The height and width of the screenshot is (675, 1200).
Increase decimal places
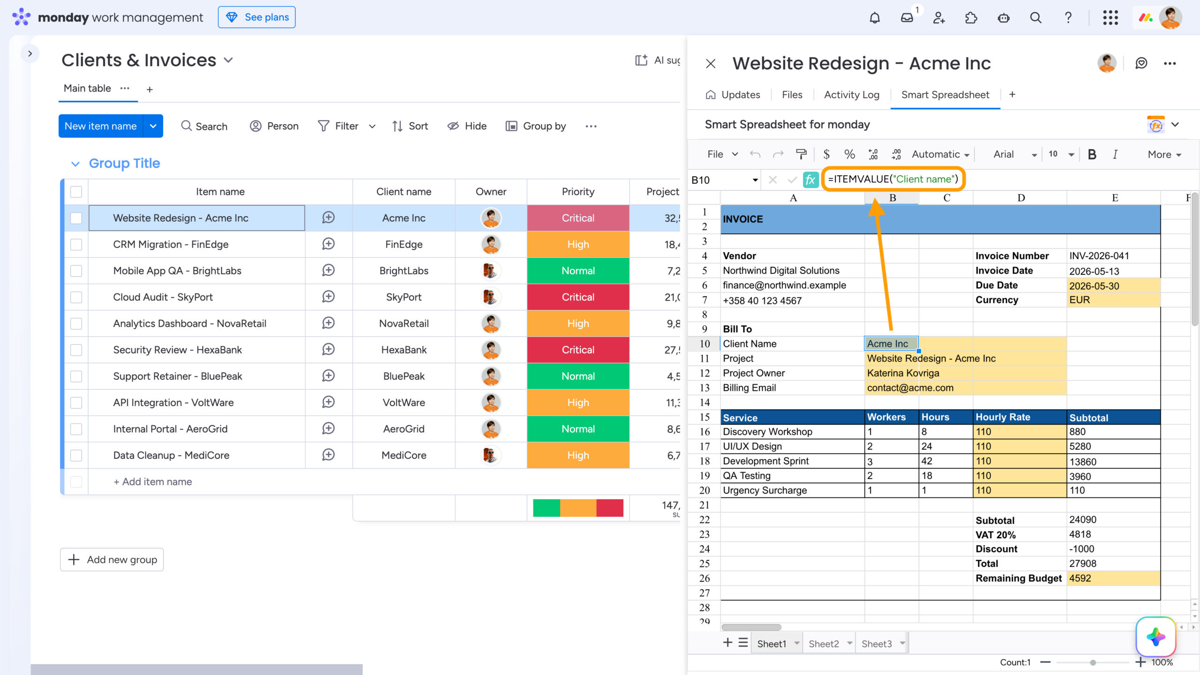coord(896,154)
